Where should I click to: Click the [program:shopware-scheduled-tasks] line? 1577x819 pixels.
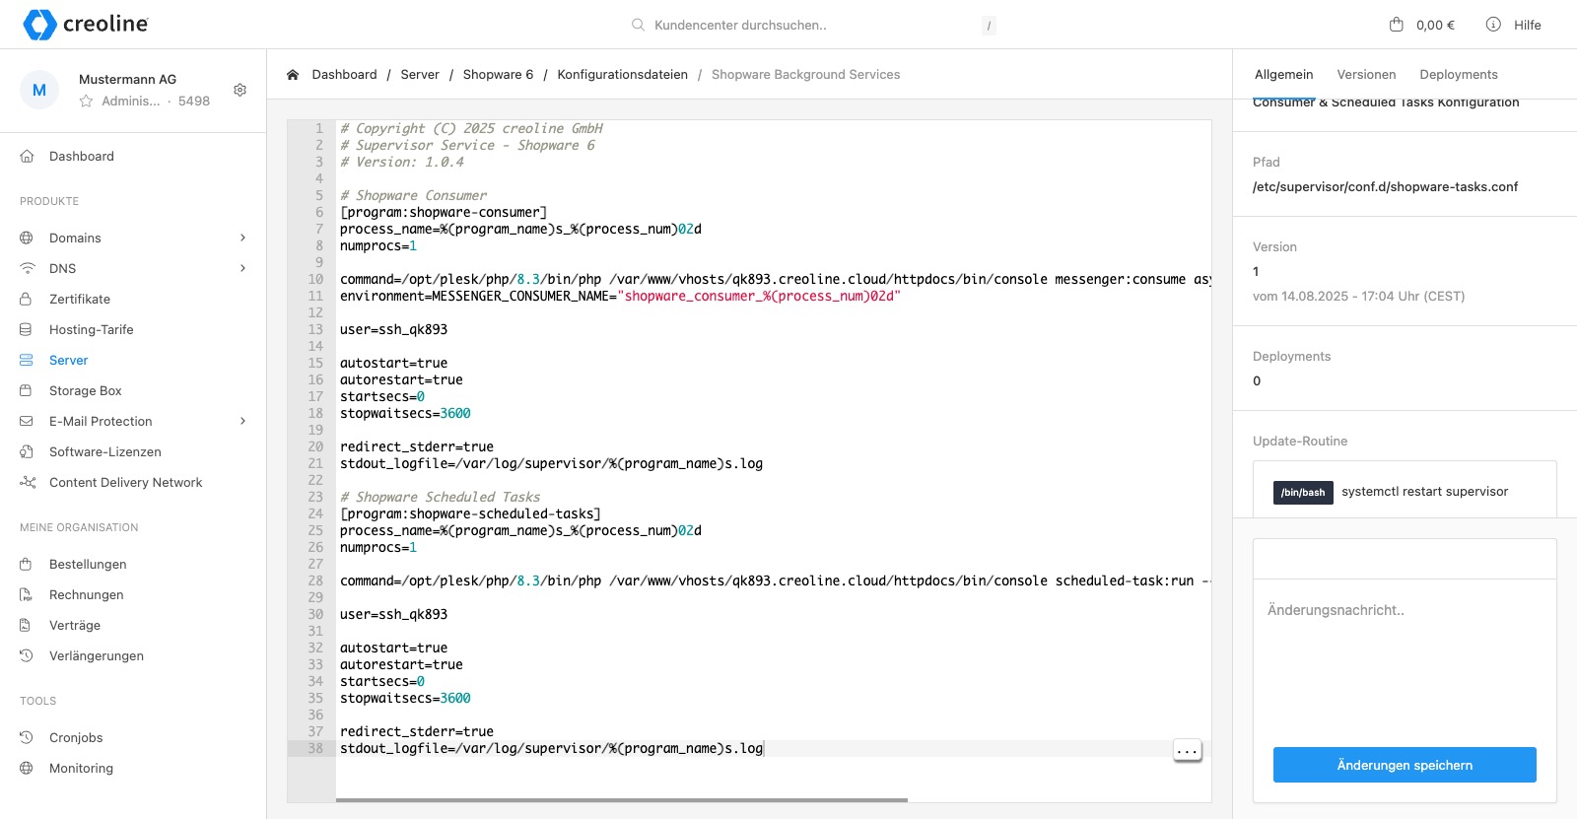pos(470,513)
